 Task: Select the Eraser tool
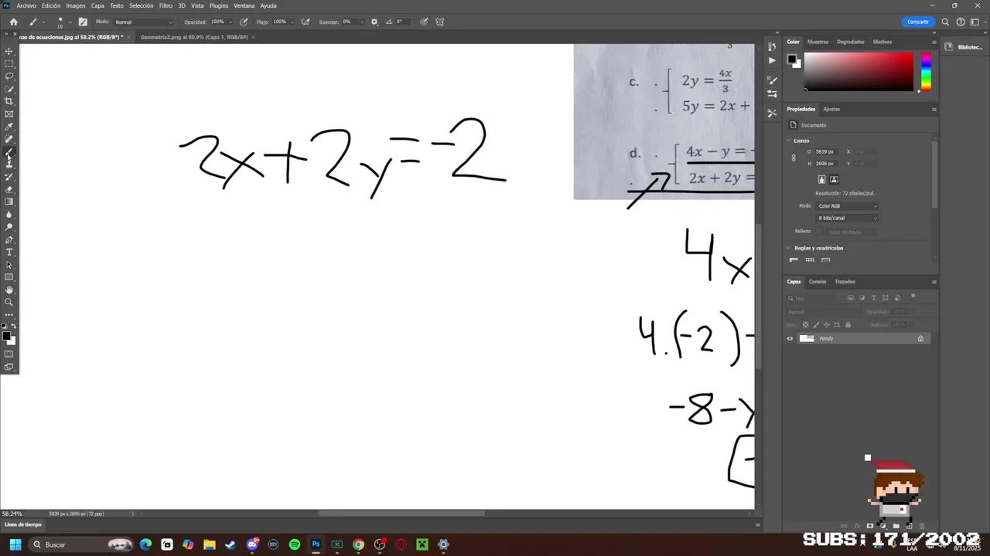click(x=9, y=189)
